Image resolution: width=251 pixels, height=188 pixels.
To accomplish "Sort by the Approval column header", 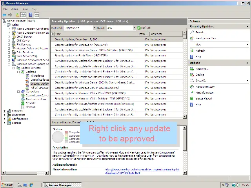I will 166,34.
